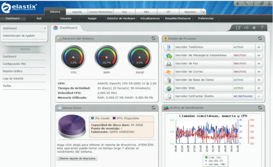Click the purple 97% Disponible legend swatch

pyautogui.click(x=114, y=118)
